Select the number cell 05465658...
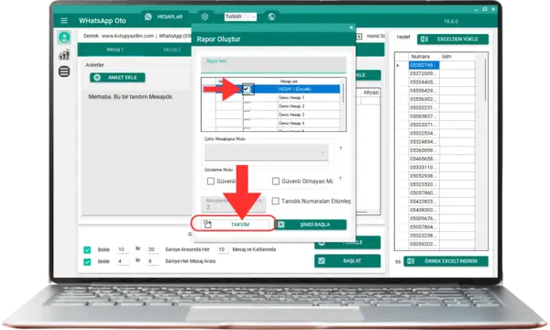 click(423, 159)
